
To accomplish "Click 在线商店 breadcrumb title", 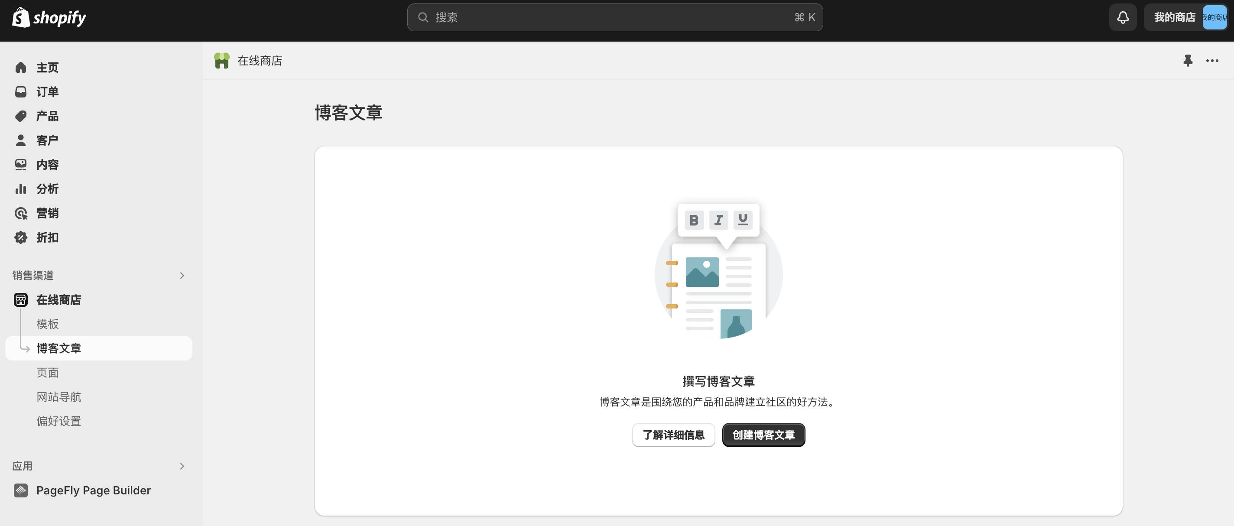I will click(260, 61).
